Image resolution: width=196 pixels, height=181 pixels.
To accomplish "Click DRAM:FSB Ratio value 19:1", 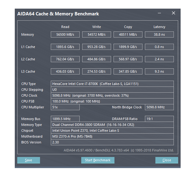I will pos(159,119).
